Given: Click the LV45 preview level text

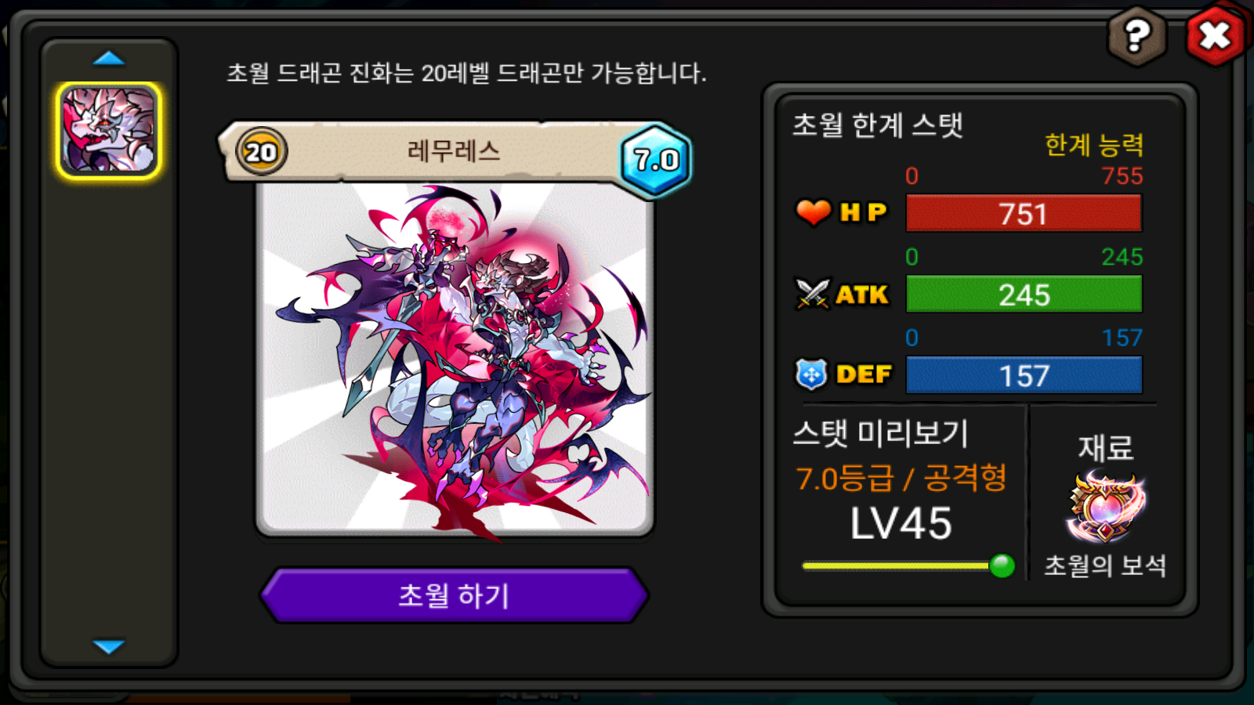Looking at the screenshot, I should click(x=901, y=523).
